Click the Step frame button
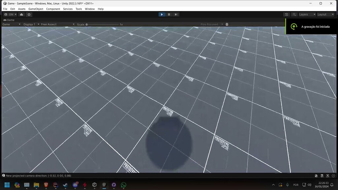Screen dimensions: 338x190 tap(176, 14)
